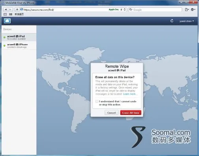This screenshot has height=156, width=199.
Task: Select acwell iPhone in devices list
Action: (19, 46)
